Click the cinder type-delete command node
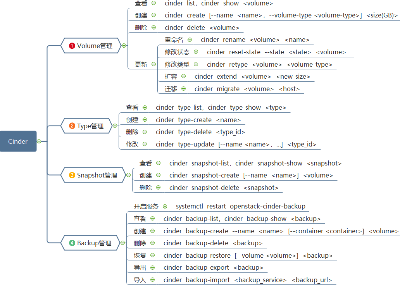This screenshot has width=400, height=286. tap(200, 132)
